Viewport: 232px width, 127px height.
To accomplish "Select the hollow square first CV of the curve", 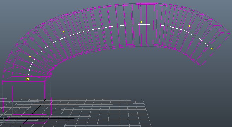I will coord(27,79).
